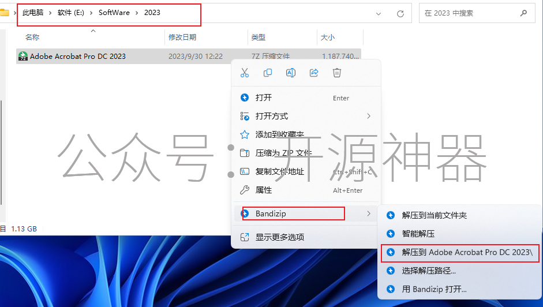Click SoftWare breadcrumb in address bar
Screen dimensions: 543x307
click(114, 13)
